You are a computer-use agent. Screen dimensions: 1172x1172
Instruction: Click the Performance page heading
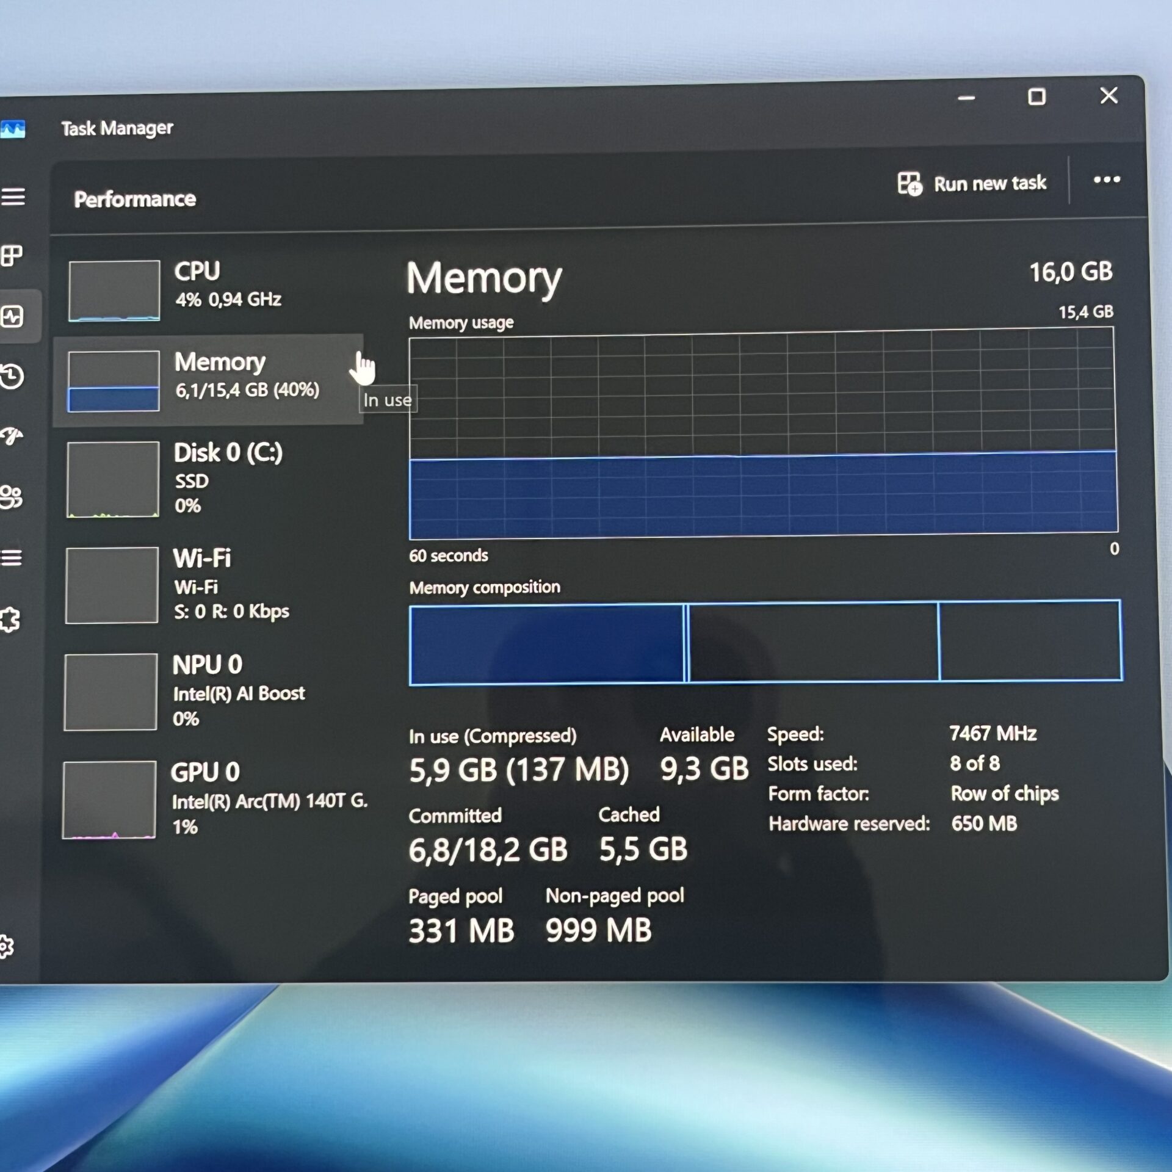135,199
